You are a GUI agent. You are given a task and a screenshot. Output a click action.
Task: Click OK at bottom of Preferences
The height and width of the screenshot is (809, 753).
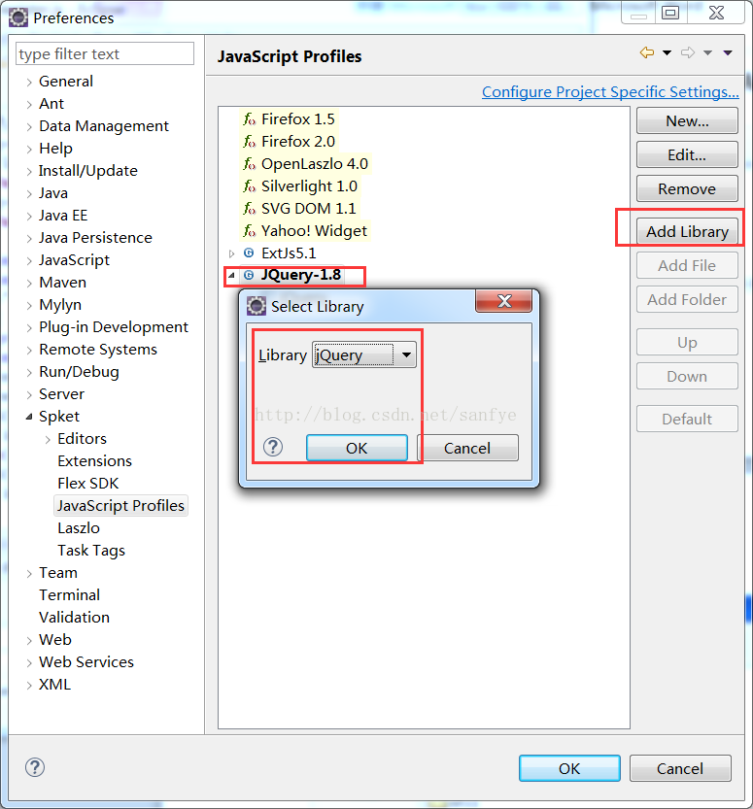pos(569,769)
